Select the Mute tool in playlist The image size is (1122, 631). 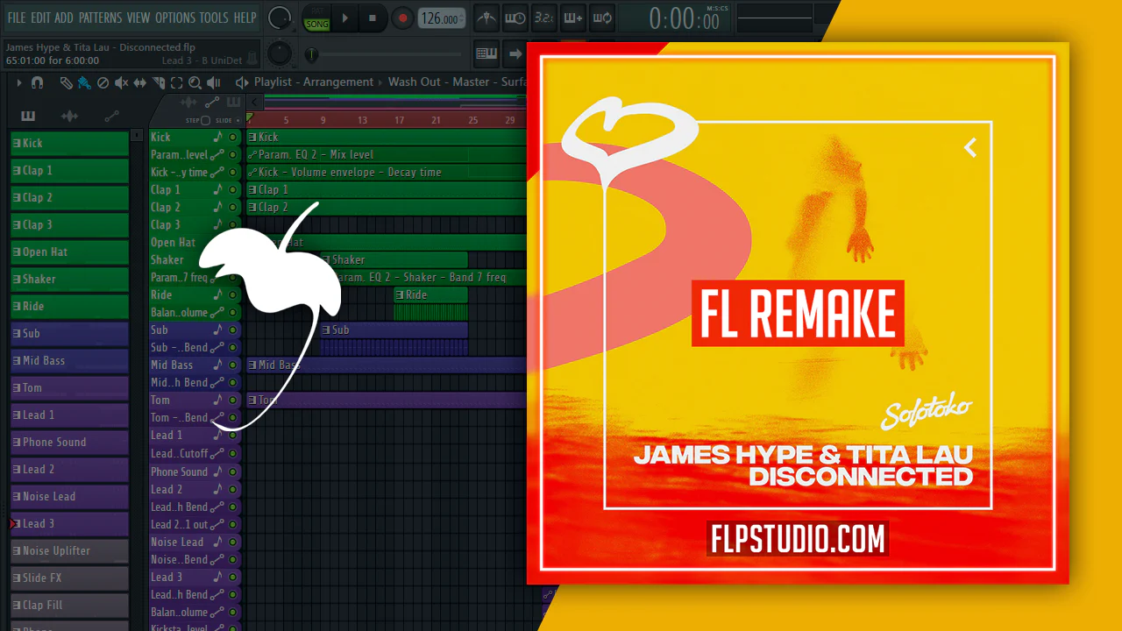click(x=121, y=82)
